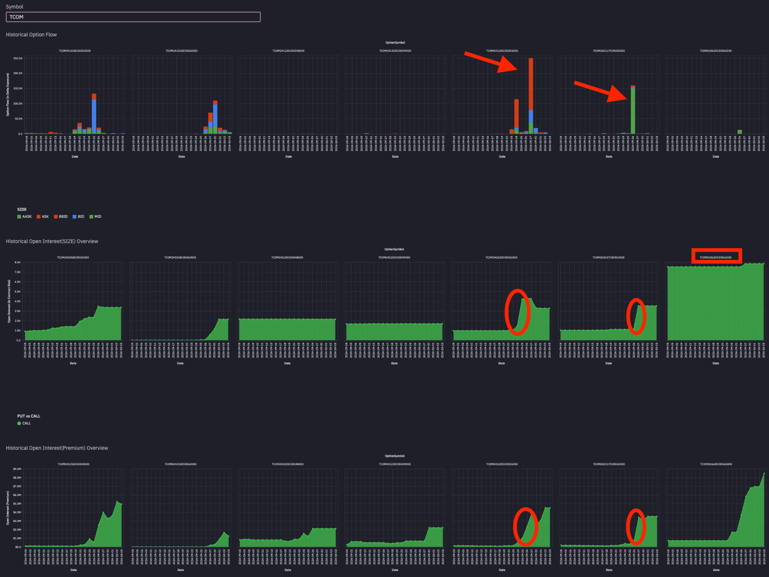This screenshot has width=769, height=577.
Task: Open the TCOM241018C00060000 open interest size chart
Action: pos(180,301)
